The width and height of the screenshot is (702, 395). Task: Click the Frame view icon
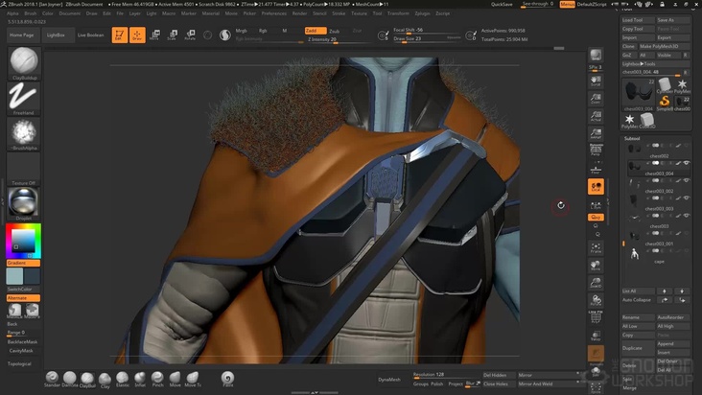coord(596,247)
